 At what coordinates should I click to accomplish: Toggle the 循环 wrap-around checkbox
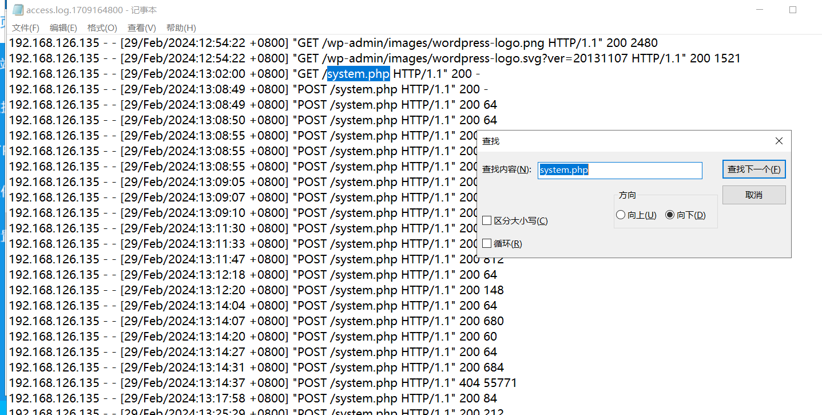[x=487, y=243]
